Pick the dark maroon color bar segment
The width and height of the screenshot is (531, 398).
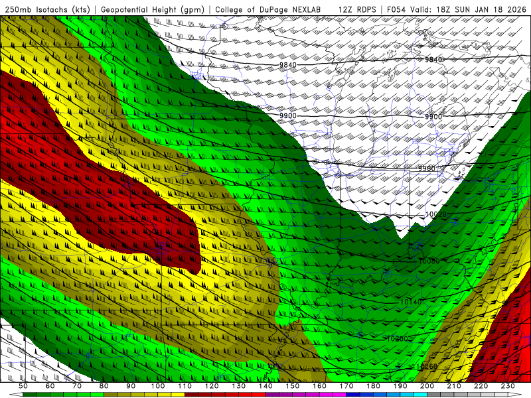point(191,395)
